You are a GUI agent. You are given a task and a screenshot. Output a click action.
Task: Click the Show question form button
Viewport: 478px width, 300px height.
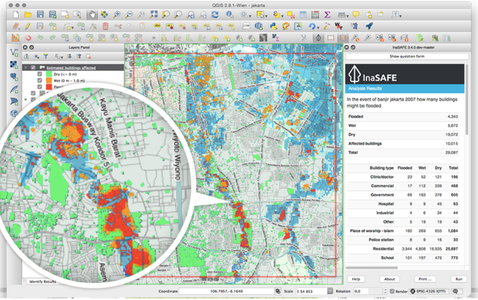coord(407,56)
